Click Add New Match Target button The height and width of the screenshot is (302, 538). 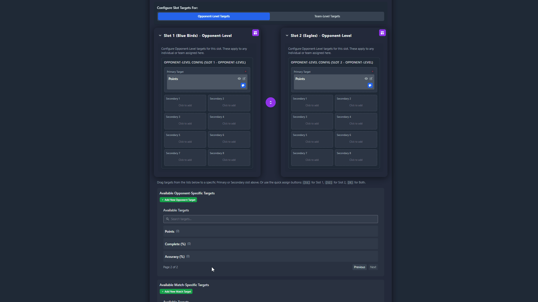[x=176, y=291]
